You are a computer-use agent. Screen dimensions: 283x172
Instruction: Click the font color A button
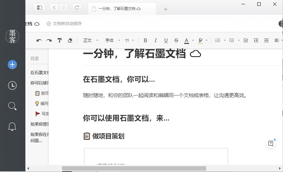(186, 41)
